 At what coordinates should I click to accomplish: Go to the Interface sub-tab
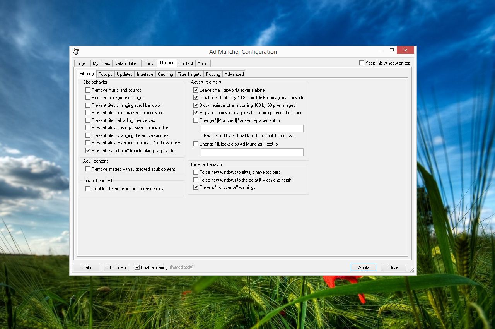coord(145,74)
